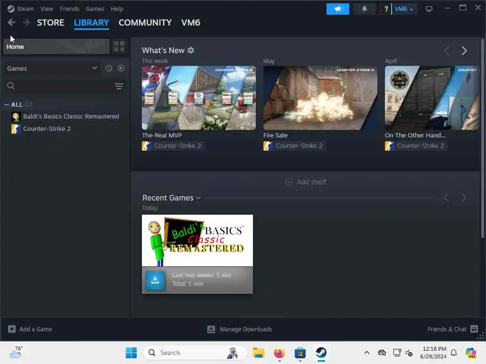The height and width of the screenshot is (364, 486).
Task: Toggle sort by recent activity clock icon
Action: (109, 68)
